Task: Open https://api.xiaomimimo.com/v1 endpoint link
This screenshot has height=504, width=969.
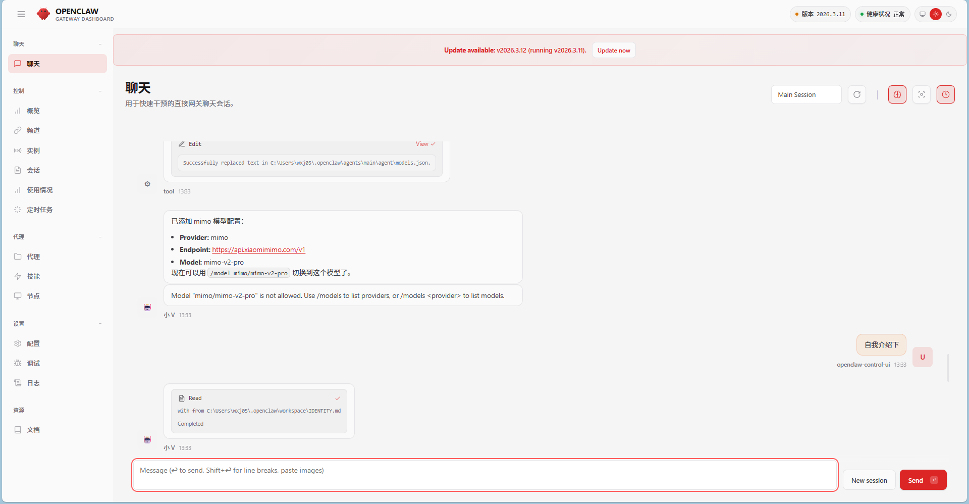Action: (x=258, y=249)
